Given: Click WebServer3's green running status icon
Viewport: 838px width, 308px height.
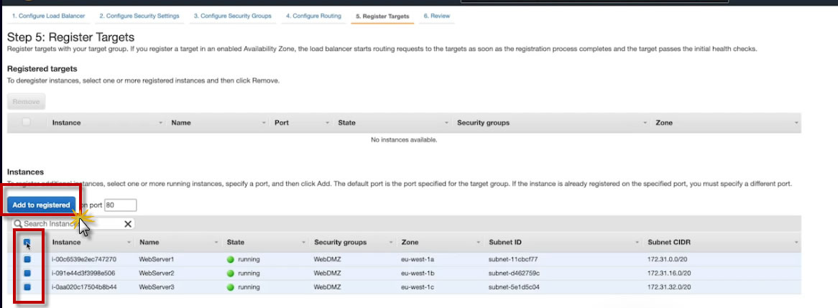Looking at the screenshot, I should tap(231, 287).
